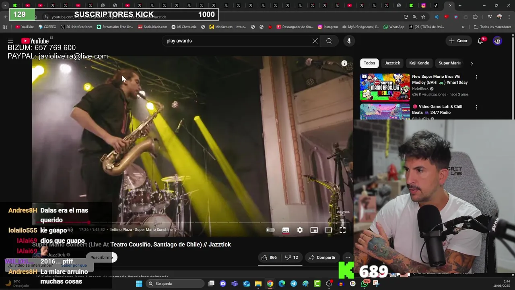Image resolution: width=515 pixels, height=290 pixels.
Task: Open Discord from the taskbar
Action: tap(223, 284)
